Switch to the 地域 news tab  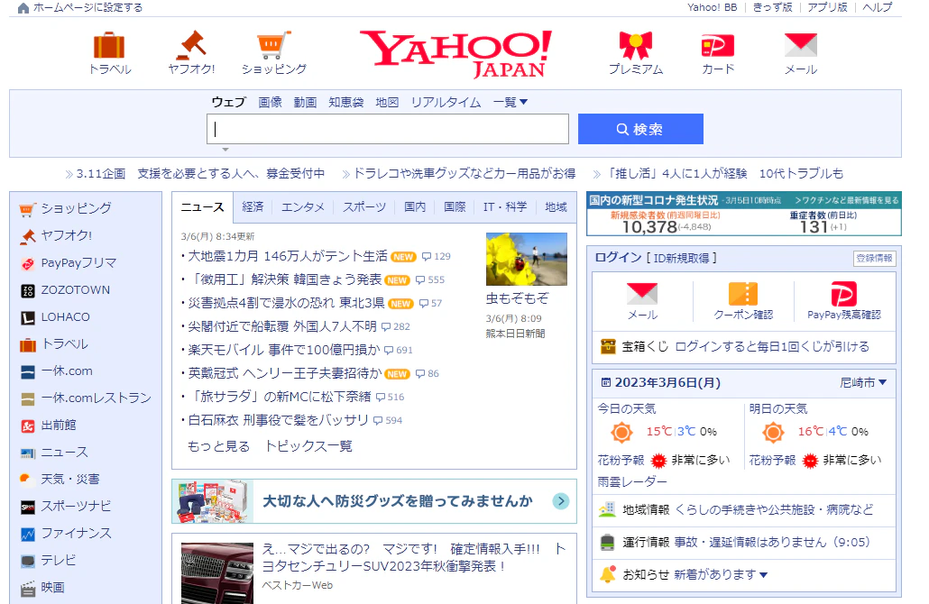[x=556, y=207]
